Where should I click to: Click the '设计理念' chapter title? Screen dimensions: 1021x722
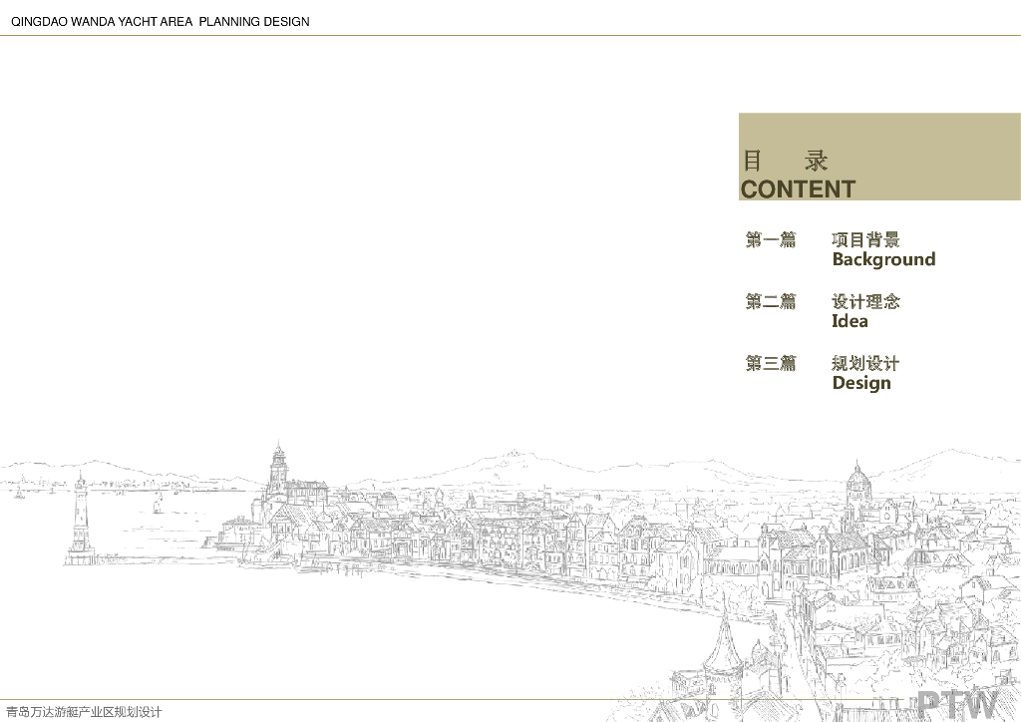pos(865,301)
